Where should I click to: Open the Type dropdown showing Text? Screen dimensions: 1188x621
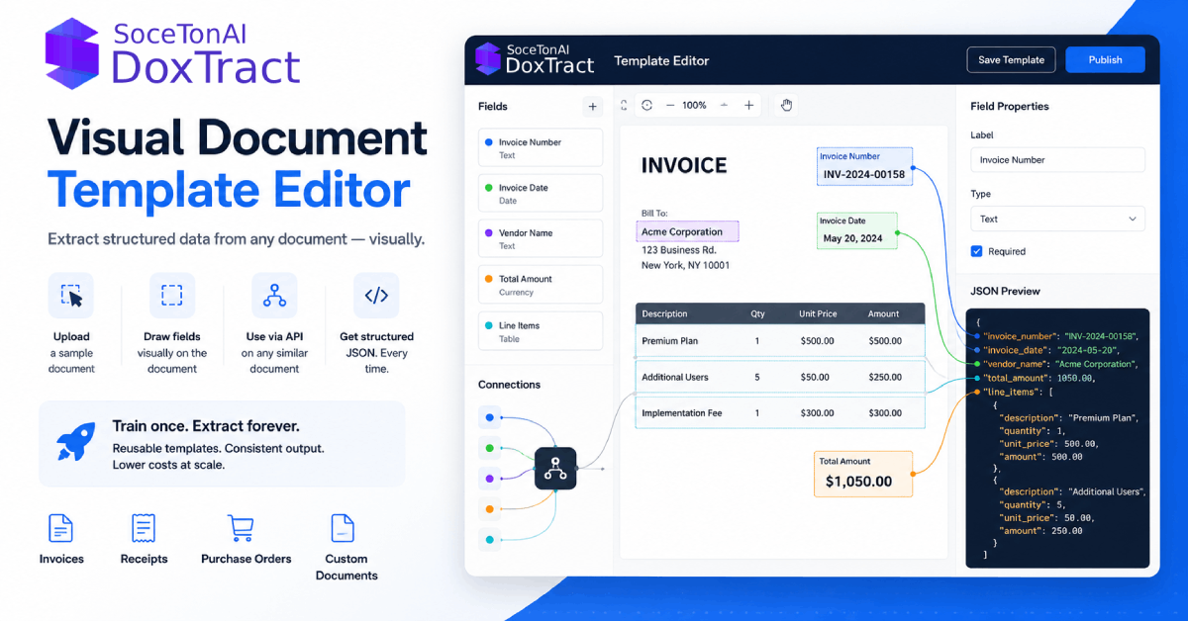(1057, 219)
